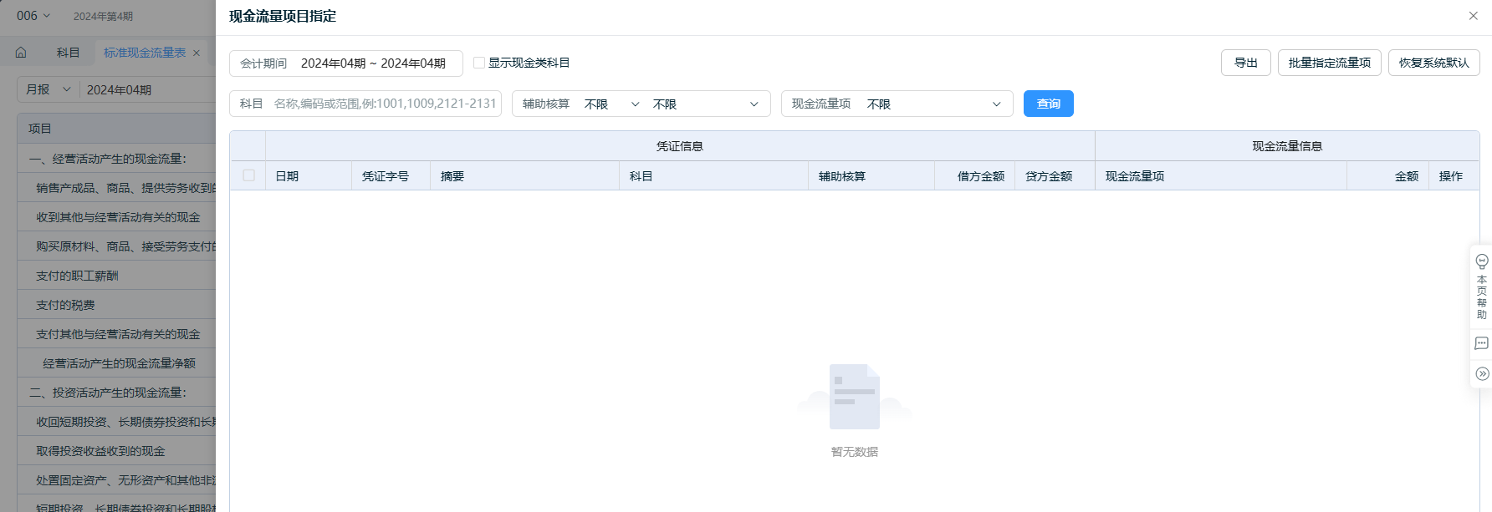Click 批量指定流量项 button
1492x512 pixels.
(x=1329, y=63)
